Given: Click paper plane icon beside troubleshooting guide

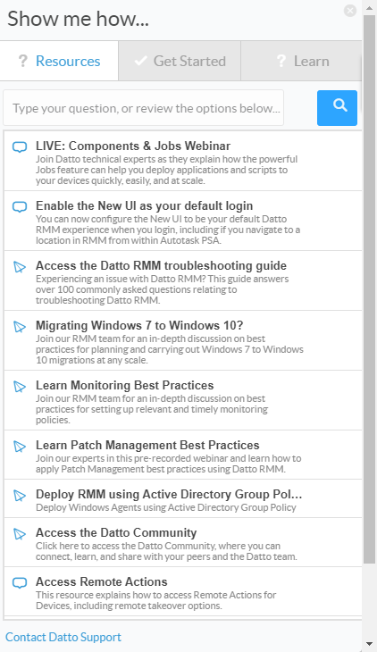Looking at the screenshot, I should pos(20,266).
